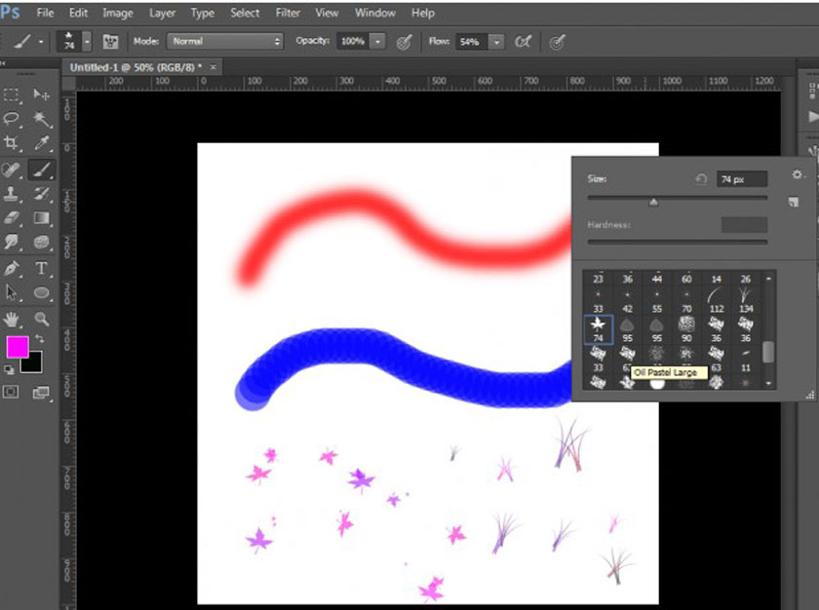Open brush preset settings gear menu
Image resolution: width=819 pixels, height=610 pixels.
[x=798, y=175]
